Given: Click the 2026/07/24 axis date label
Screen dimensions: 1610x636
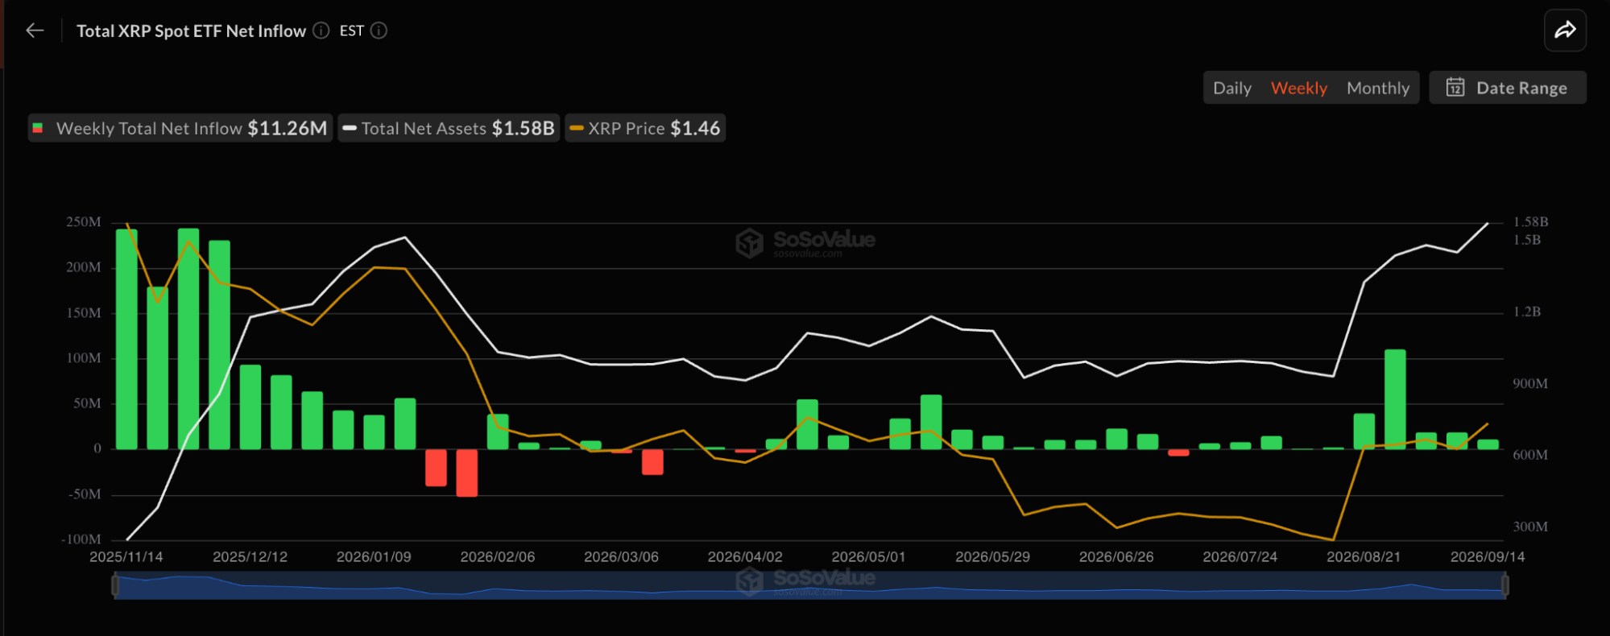Looking at the screenshot, I should pyautogui.click(x=1240, y=557).
